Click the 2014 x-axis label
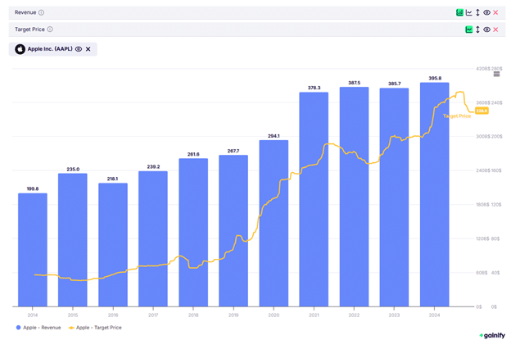511x340 pixels. click(33, 315)
